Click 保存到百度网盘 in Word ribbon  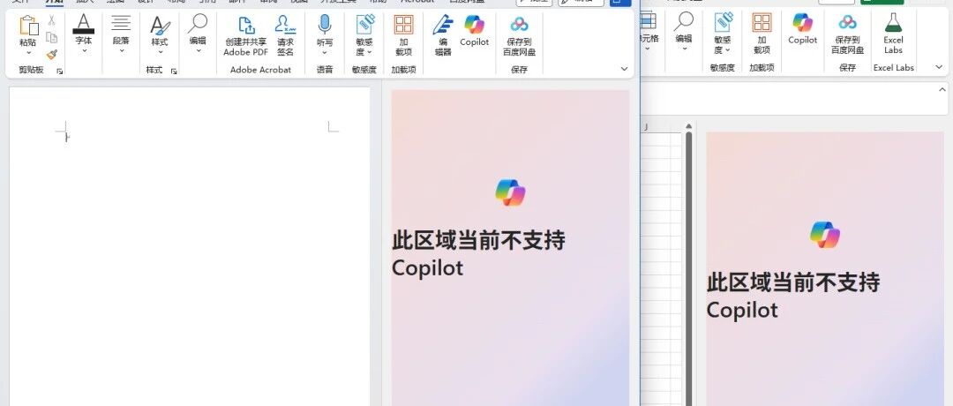pos(519,35)
